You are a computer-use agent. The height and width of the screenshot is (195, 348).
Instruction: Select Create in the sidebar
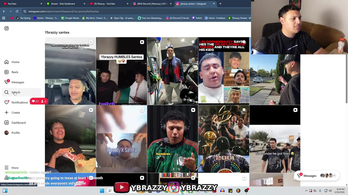[x=15, y=112]
